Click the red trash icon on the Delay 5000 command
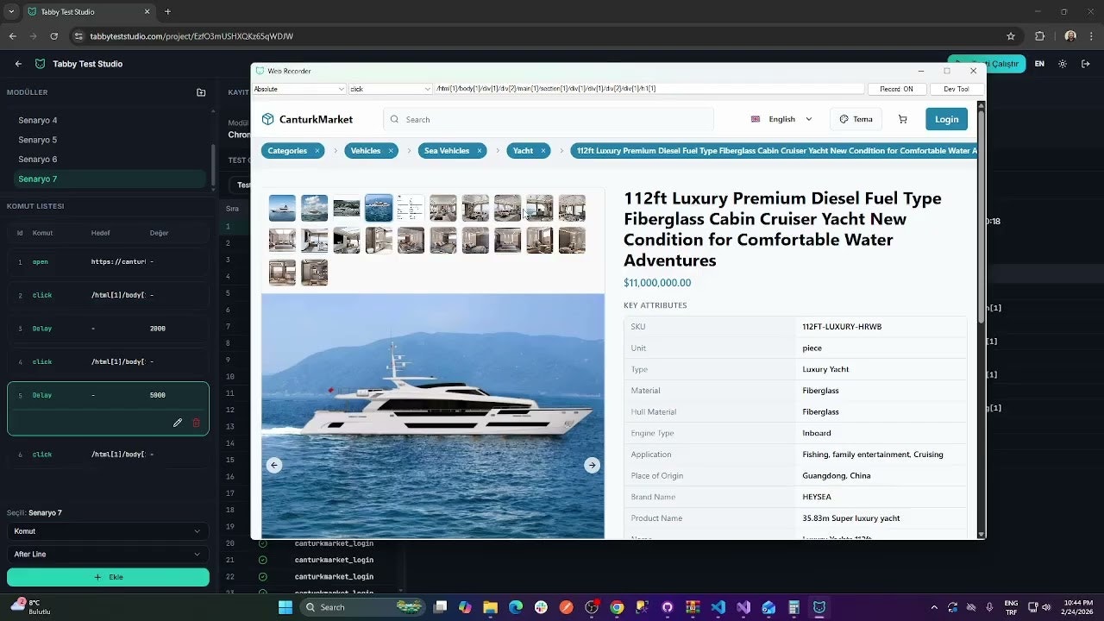This screenshot has width=1104, height=621. point(196,423)
